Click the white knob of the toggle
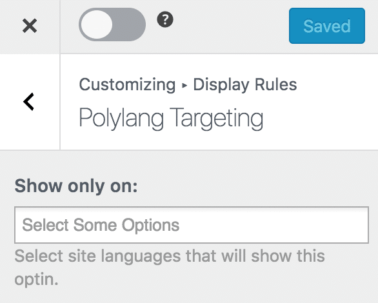The height and width of the screenshot is (303, 378). pyautogui.click(x=97, y=24)
